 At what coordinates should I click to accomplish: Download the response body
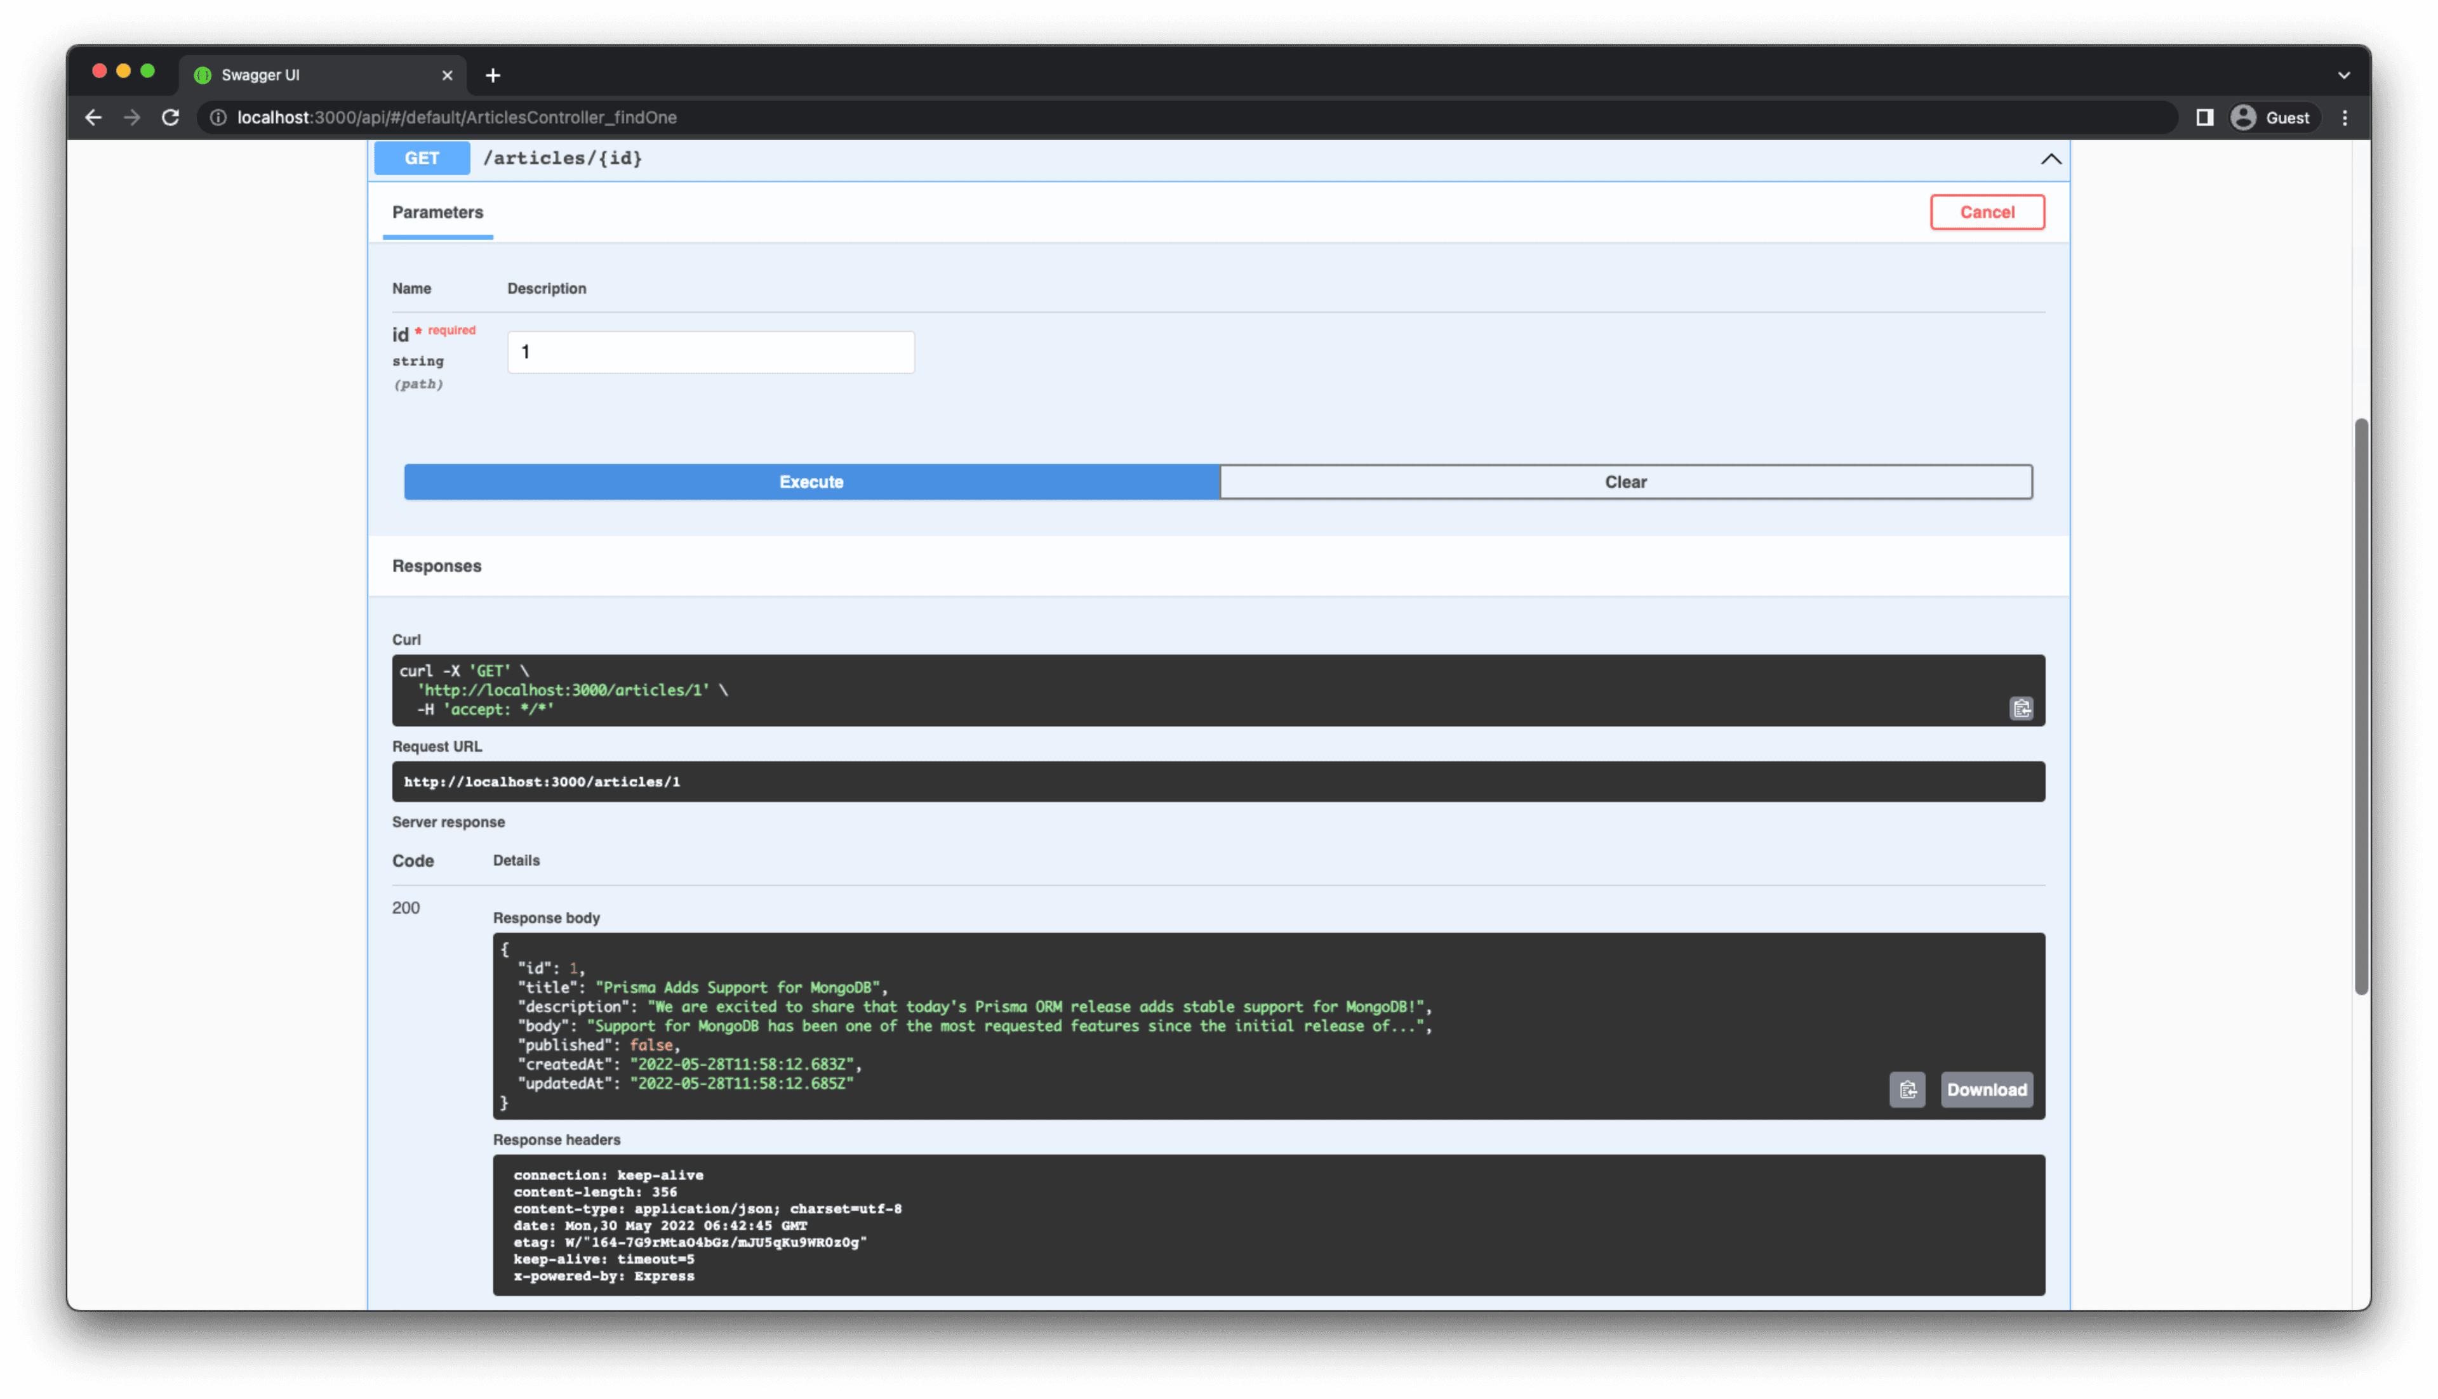pyautogui.click(x=1986, y=1089)
